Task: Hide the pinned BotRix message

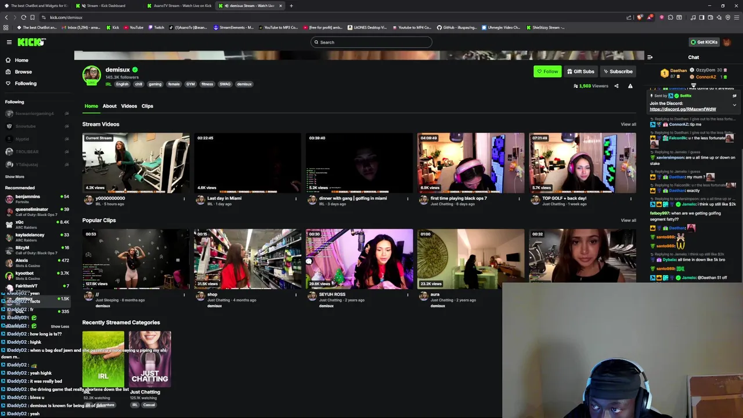Action: click(734, 96)
